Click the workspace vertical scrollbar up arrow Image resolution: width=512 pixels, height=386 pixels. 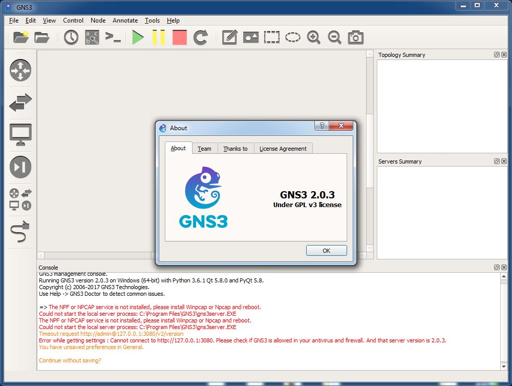[370, 54]
